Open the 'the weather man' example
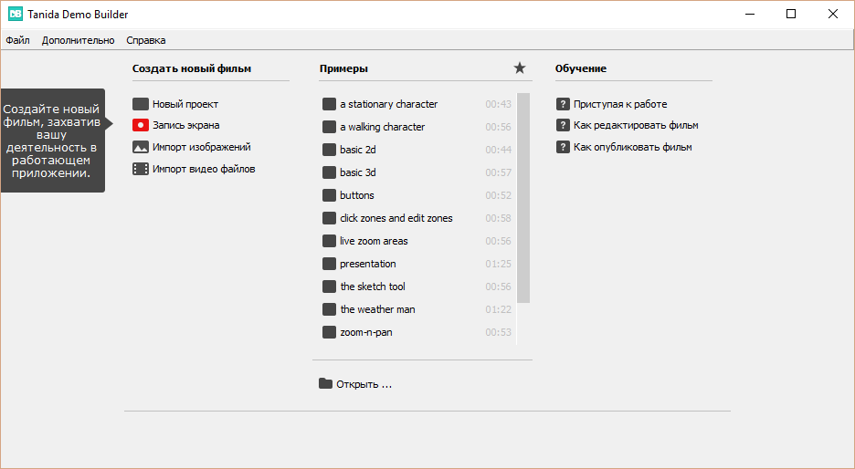The width and height of the screenshot is (855, 469). click(377, 309)
